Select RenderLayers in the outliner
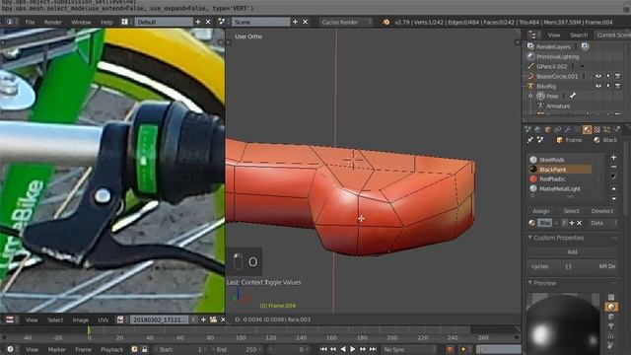 [553, 46]
